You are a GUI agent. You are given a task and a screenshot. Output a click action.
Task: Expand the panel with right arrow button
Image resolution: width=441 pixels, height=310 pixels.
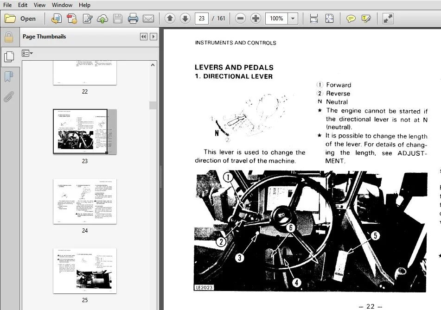point(153,37)
